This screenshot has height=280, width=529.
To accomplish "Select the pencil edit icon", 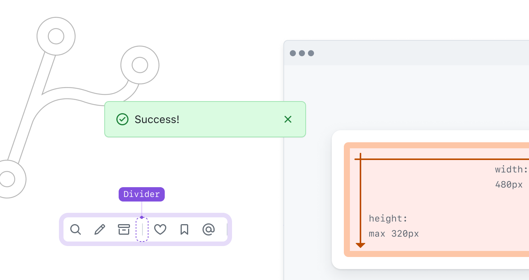I will 100,229.
